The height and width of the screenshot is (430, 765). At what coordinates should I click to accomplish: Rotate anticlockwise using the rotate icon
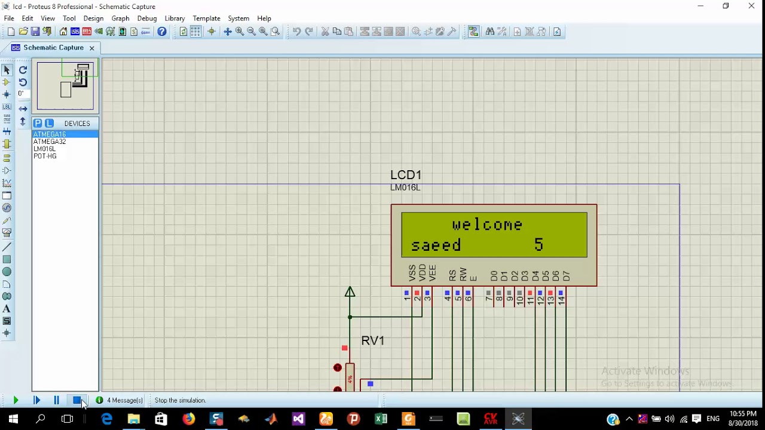[x=23, y=82]
